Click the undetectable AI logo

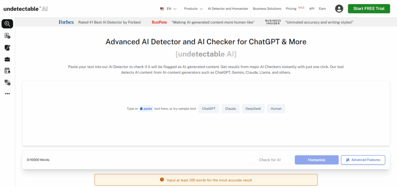[x=26, y=9]
